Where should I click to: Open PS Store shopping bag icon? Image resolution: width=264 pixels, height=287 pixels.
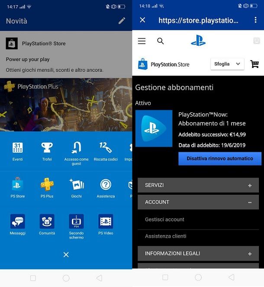click(18, 184)
